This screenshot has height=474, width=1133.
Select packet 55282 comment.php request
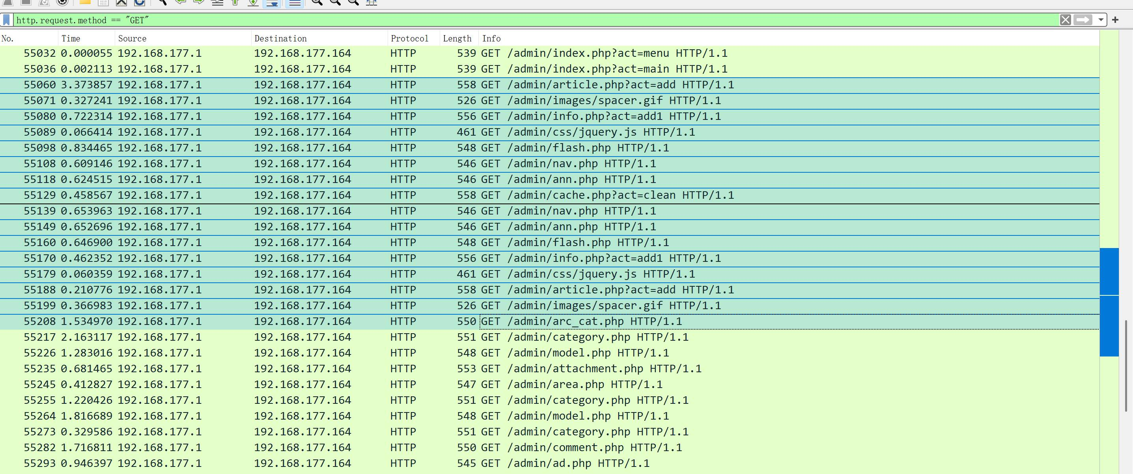tap(550, 448)
